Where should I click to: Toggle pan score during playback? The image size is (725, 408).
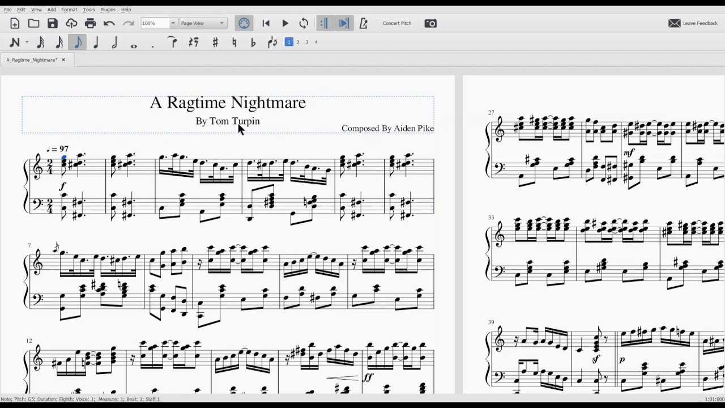click(343, 23)
